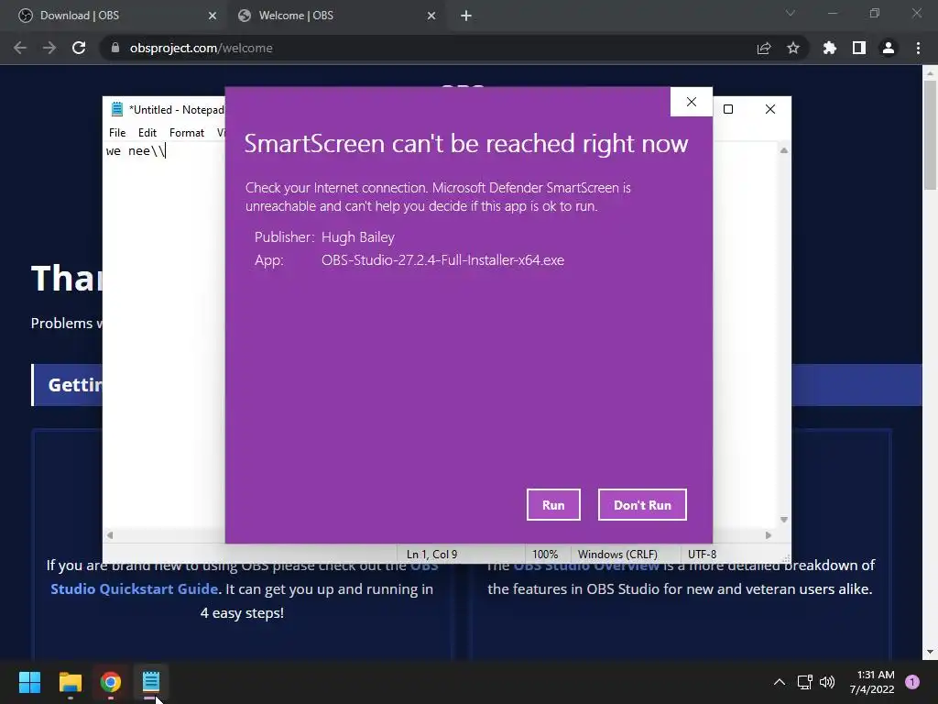Open the volume tray icon
The height and width of the screenshot is (704, 938).
coord(827,682)
